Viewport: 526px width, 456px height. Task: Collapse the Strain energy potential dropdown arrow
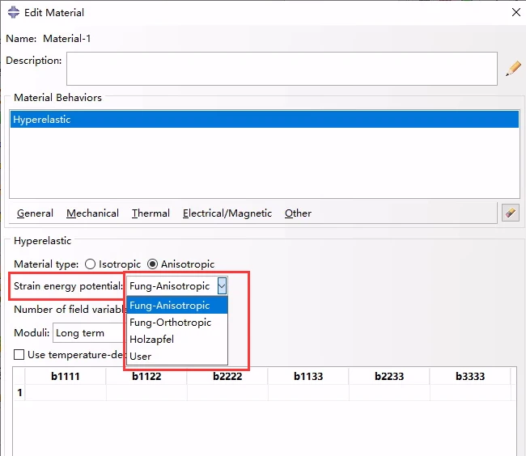click(x=222, y=285)
